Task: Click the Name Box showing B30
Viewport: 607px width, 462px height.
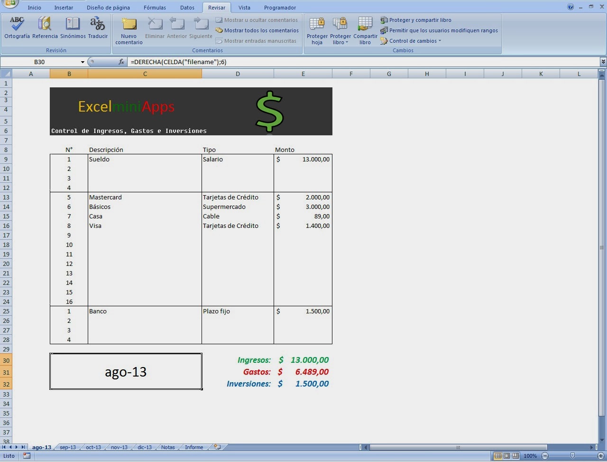Action: [40, 62]
